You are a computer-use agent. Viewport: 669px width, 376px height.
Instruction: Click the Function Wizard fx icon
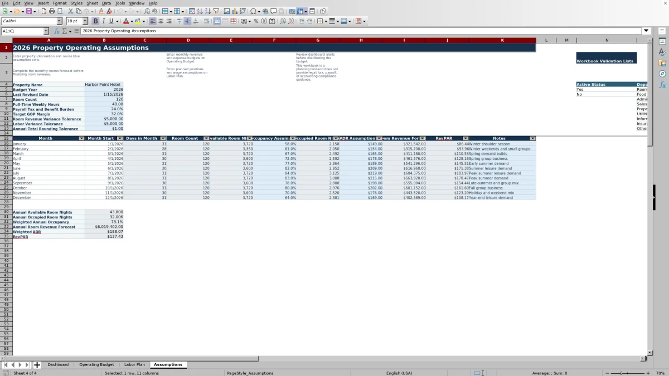57,31
